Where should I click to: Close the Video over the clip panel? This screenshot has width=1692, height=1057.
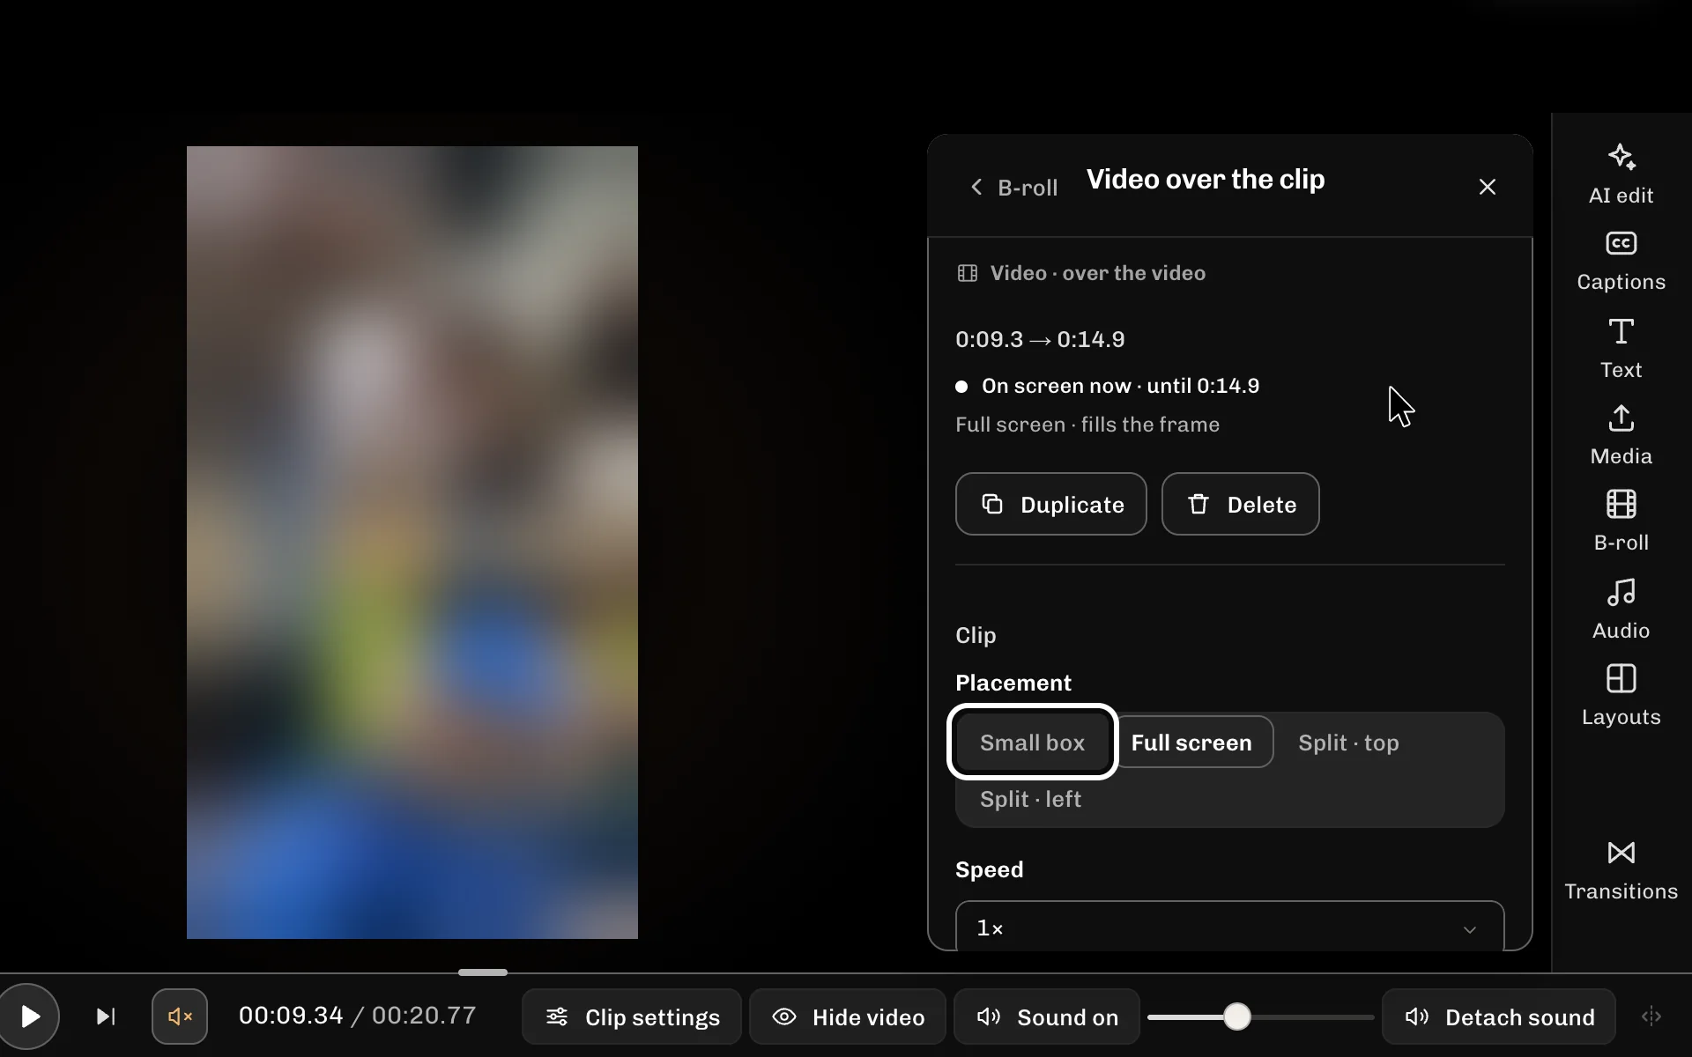point(1488,187)
